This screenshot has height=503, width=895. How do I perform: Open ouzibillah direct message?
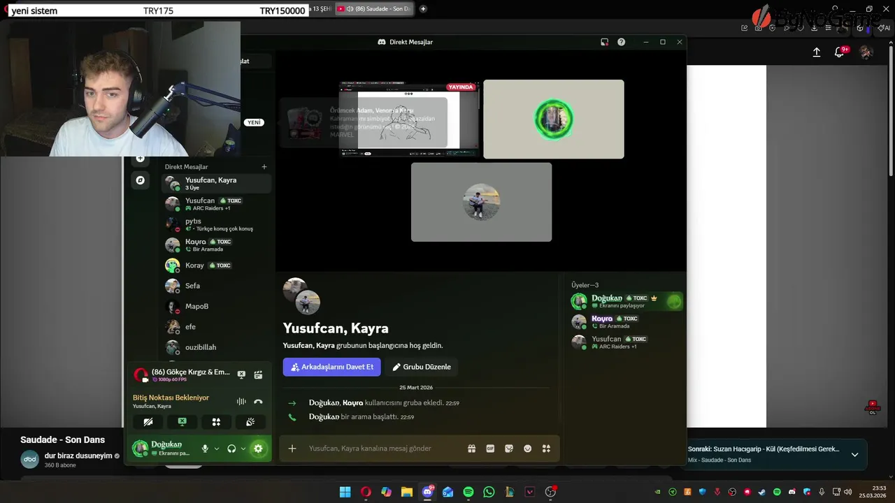[x=216, y=347]
